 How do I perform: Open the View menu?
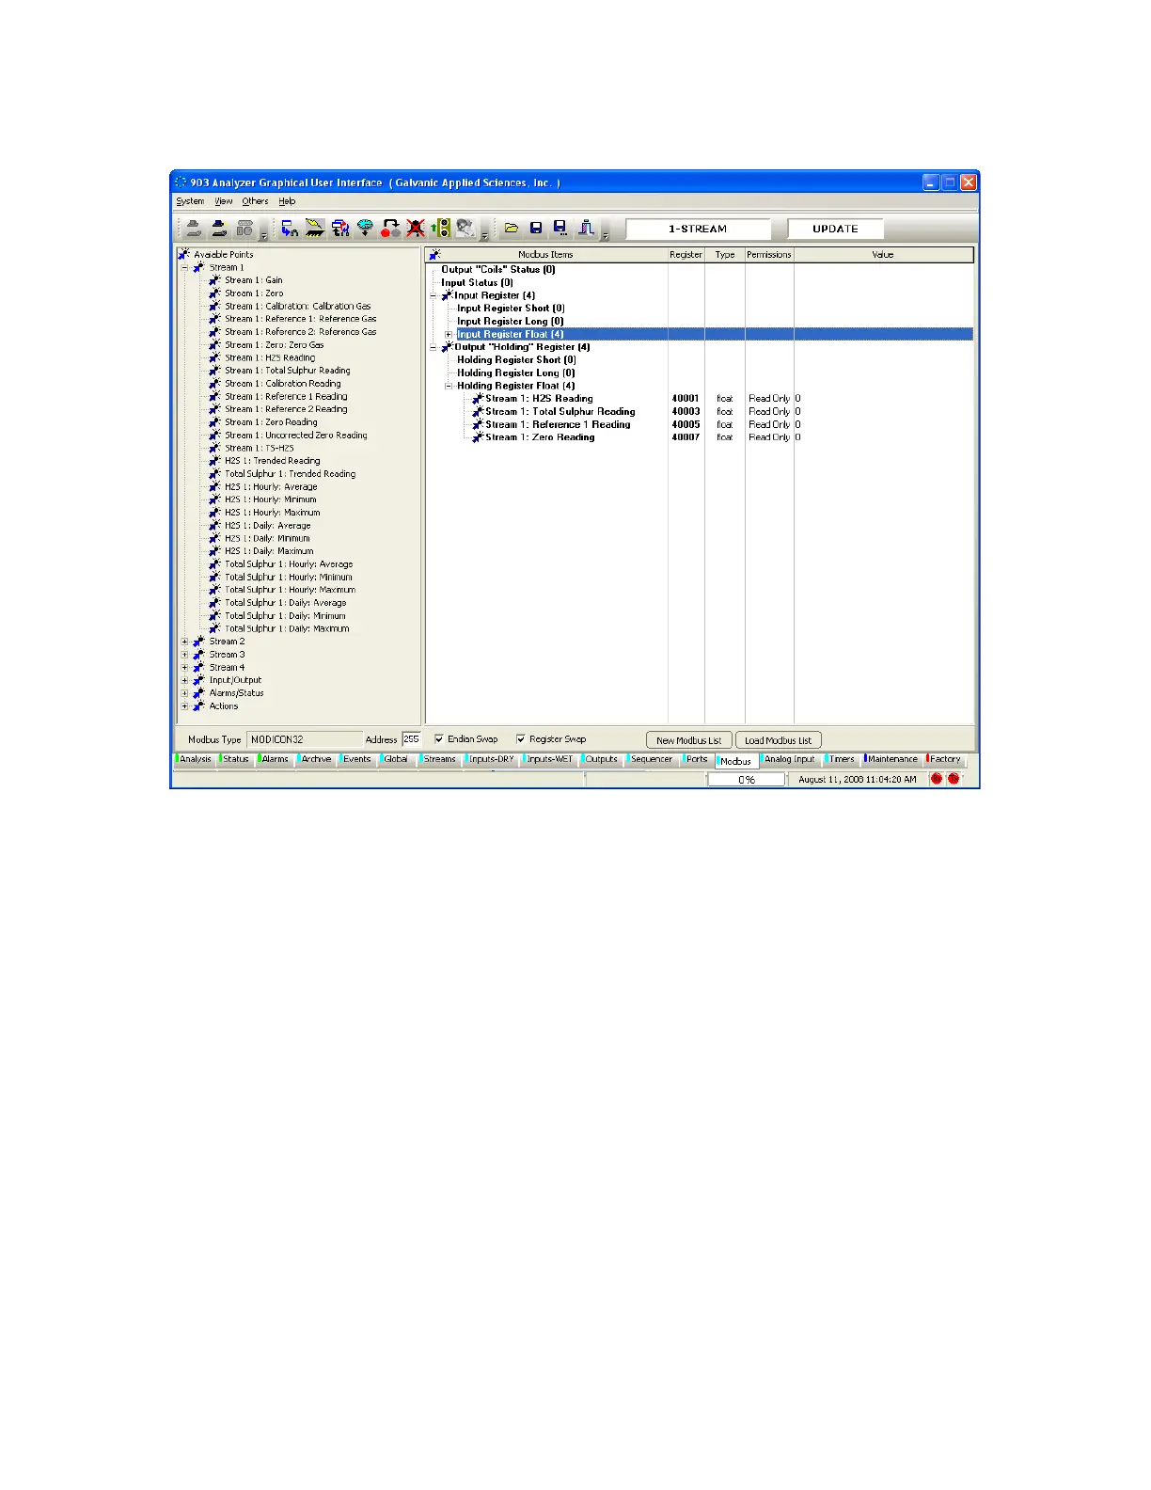pos(224,201)
